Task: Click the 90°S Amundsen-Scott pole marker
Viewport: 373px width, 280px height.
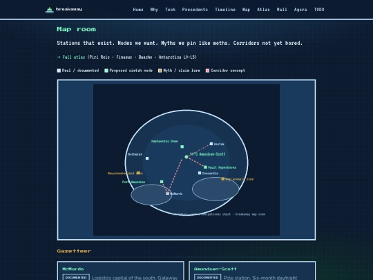Action: (186, 157)
